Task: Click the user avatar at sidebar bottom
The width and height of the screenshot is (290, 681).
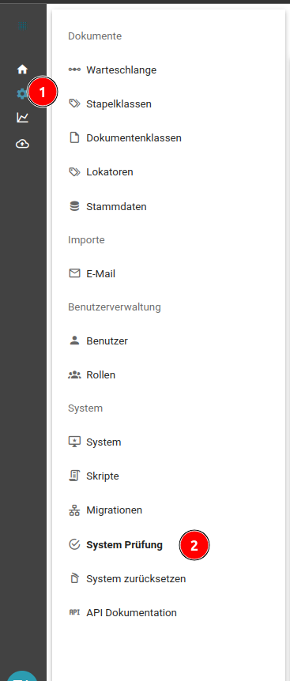Action: point(22,675)
